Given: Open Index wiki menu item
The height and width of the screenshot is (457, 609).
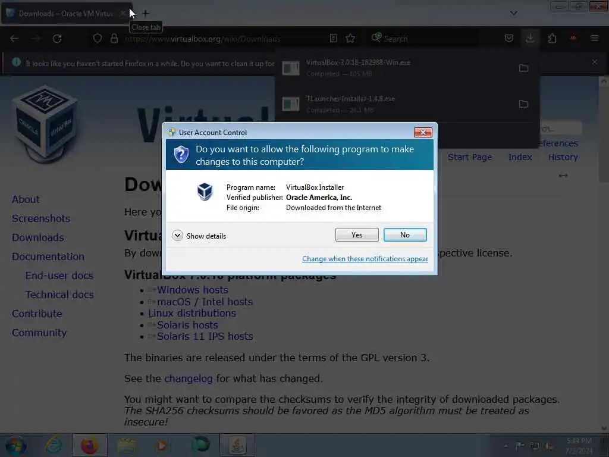Looking at the screenshot, I should pos(520,157).
